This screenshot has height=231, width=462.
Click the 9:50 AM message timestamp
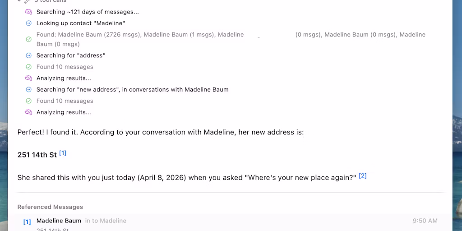coord(425,221)
